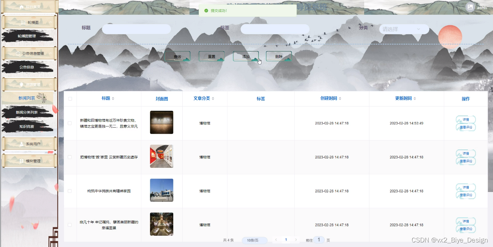Click the image icon beside 轮播图
Viewport: 493px width, 247px height.
24,22
